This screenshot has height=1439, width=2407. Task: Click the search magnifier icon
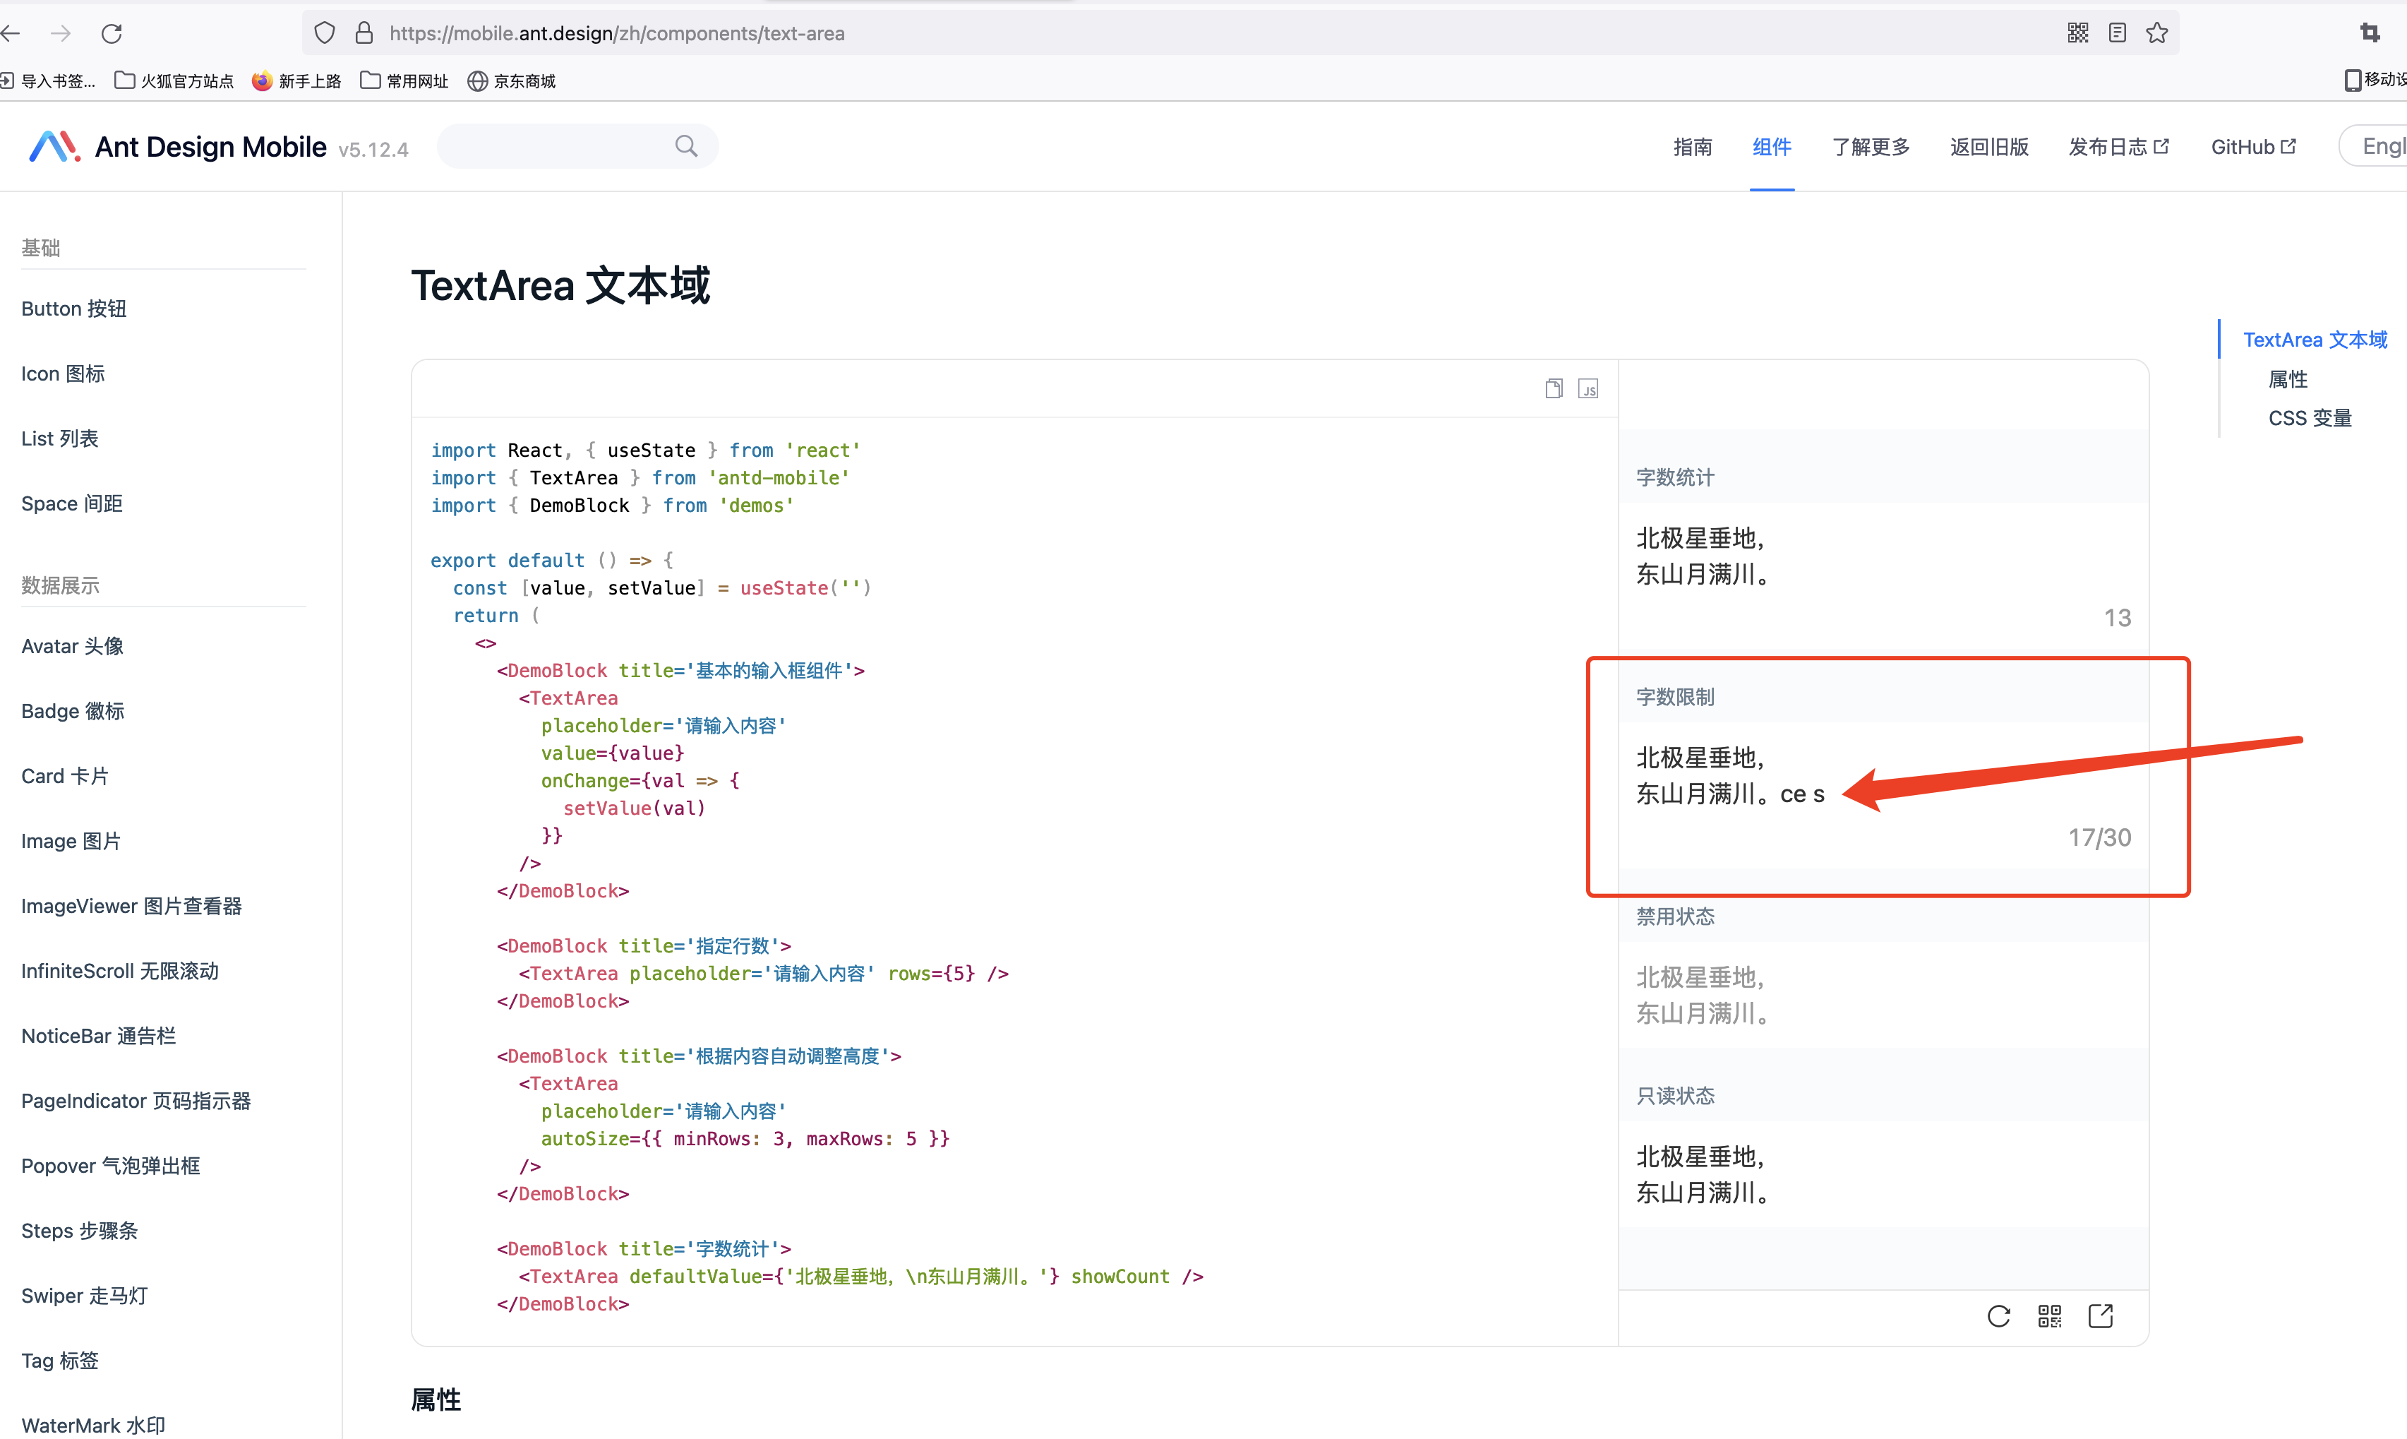(686, 146)
